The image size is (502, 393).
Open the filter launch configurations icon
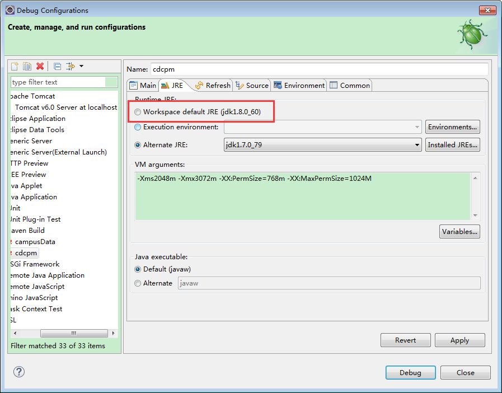70,66
